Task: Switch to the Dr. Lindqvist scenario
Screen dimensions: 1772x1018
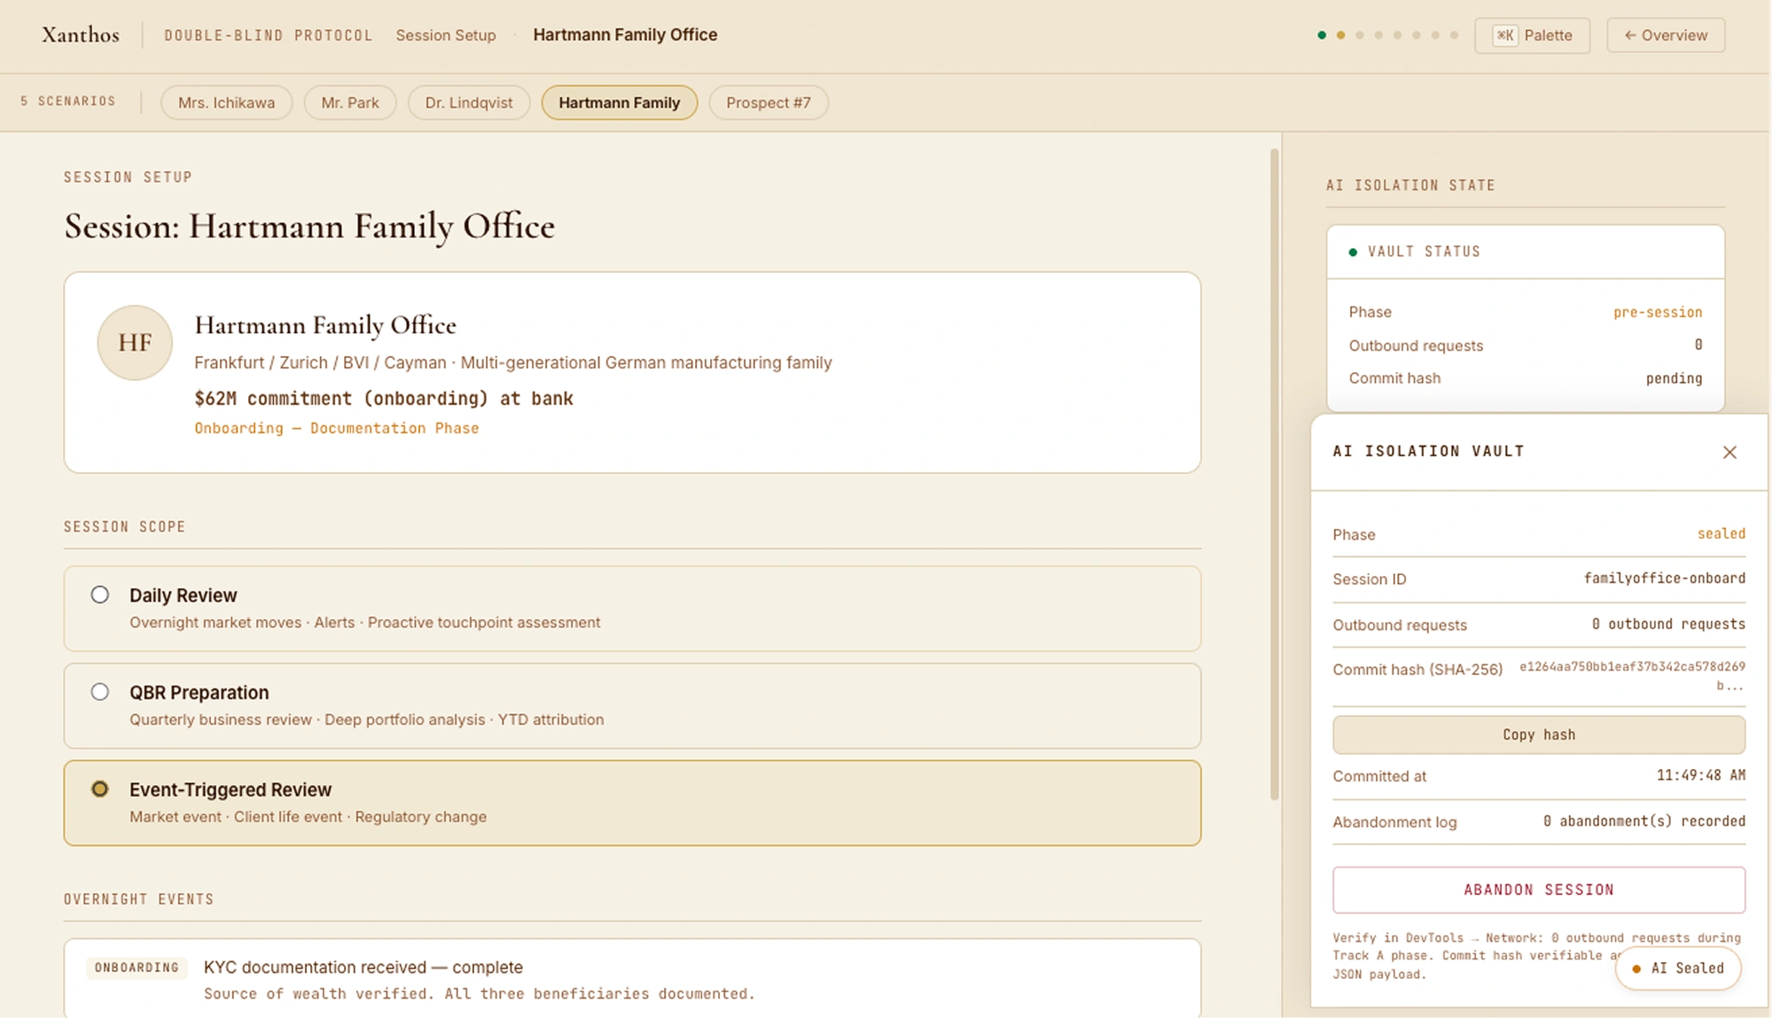Action: (468, 103)
